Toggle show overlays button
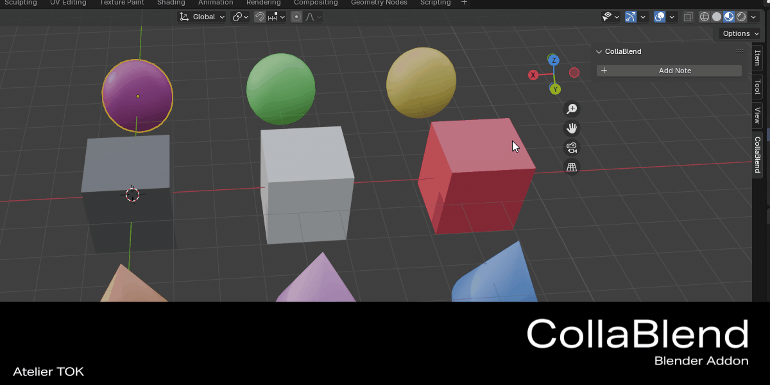This screenshot has height=385, width=770. 660,17
